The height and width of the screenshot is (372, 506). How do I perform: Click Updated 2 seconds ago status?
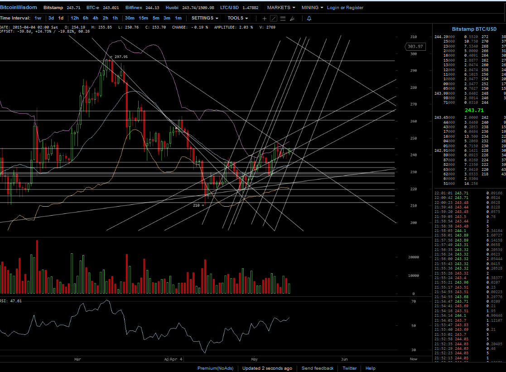click(x=267, y=368)
